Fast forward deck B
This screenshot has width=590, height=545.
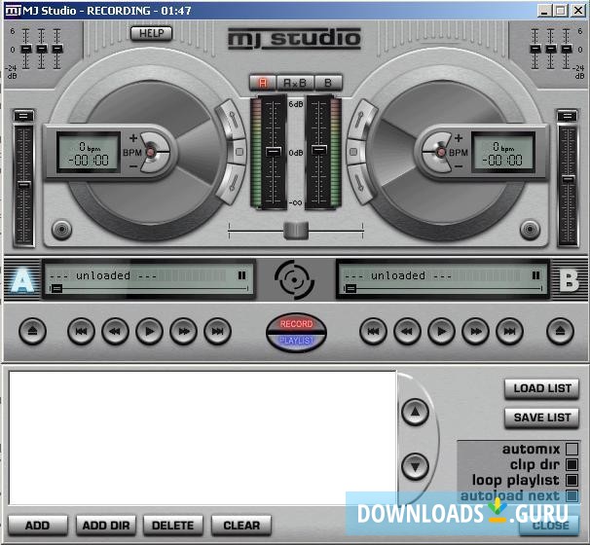pyautogui.click(x=475, y=331)
